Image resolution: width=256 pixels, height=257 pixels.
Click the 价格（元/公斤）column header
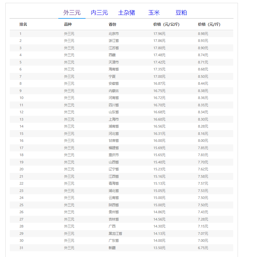coord(166,24)
